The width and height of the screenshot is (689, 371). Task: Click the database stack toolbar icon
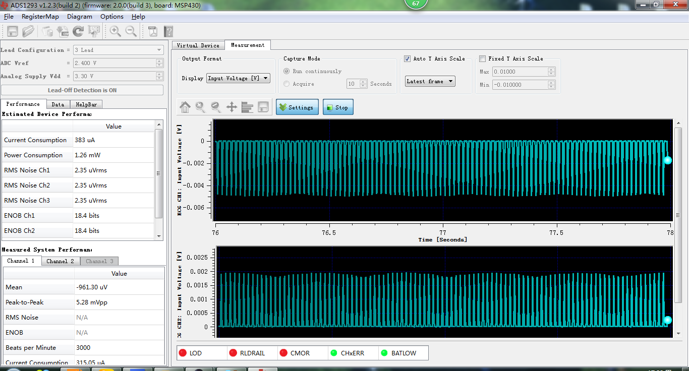[47, 31]
